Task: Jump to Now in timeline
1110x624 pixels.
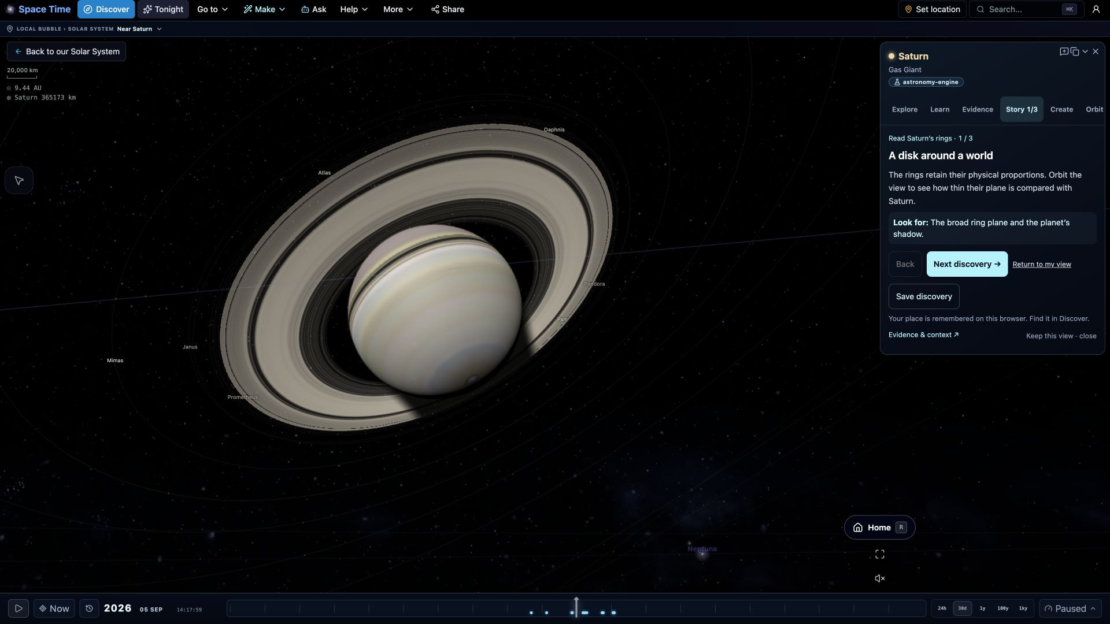Action: coord(54,608)
